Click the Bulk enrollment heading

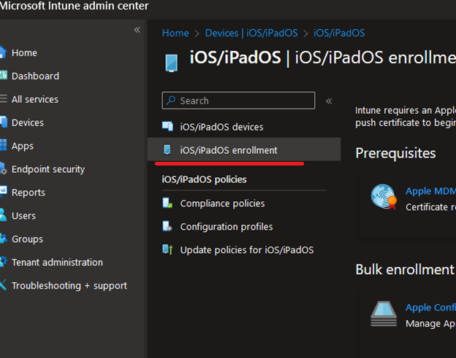[x=405, y=269]
